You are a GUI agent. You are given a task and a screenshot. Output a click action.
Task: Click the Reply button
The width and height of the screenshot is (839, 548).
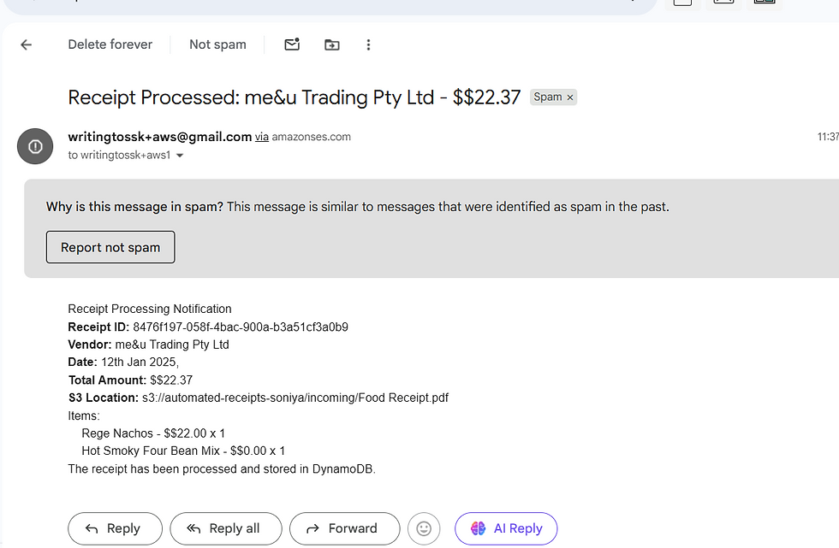[x=115, y=528]
